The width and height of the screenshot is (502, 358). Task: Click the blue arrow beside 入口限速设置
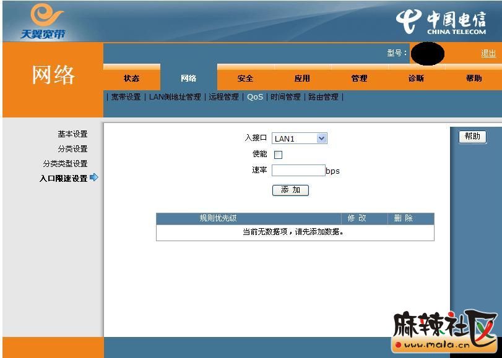click(94, 177)
